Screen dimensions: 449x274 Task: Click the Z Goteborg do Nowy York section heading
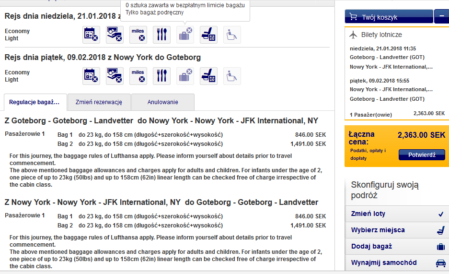(161, 120)
